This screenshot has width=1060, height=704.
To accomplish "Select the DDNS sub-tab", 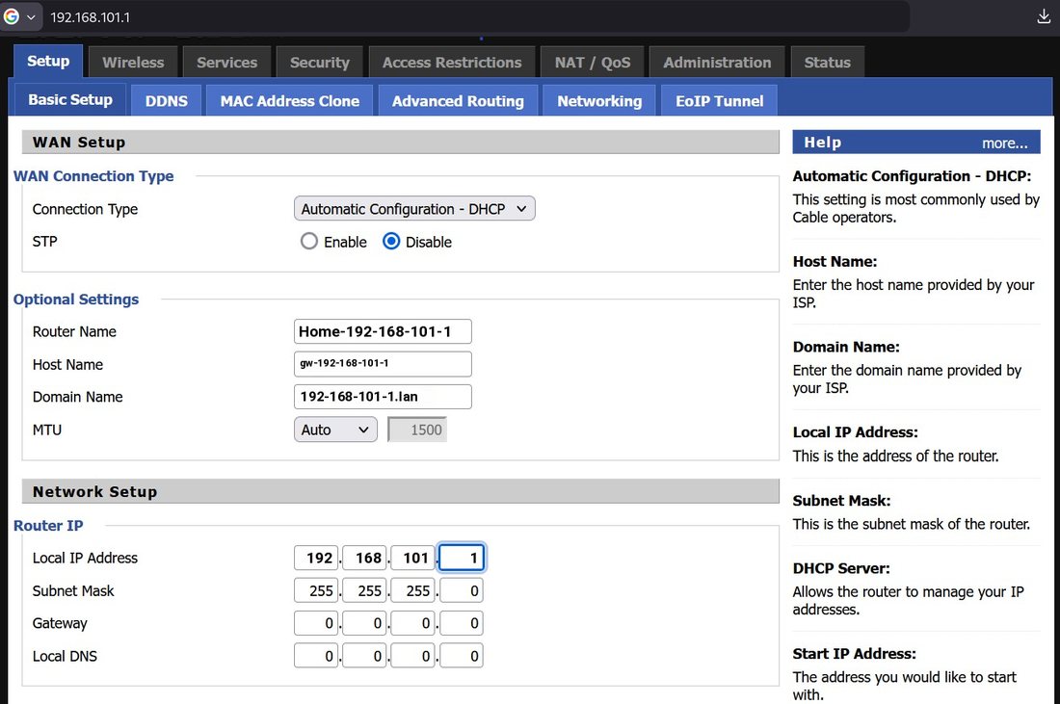I will click(167, 101).
